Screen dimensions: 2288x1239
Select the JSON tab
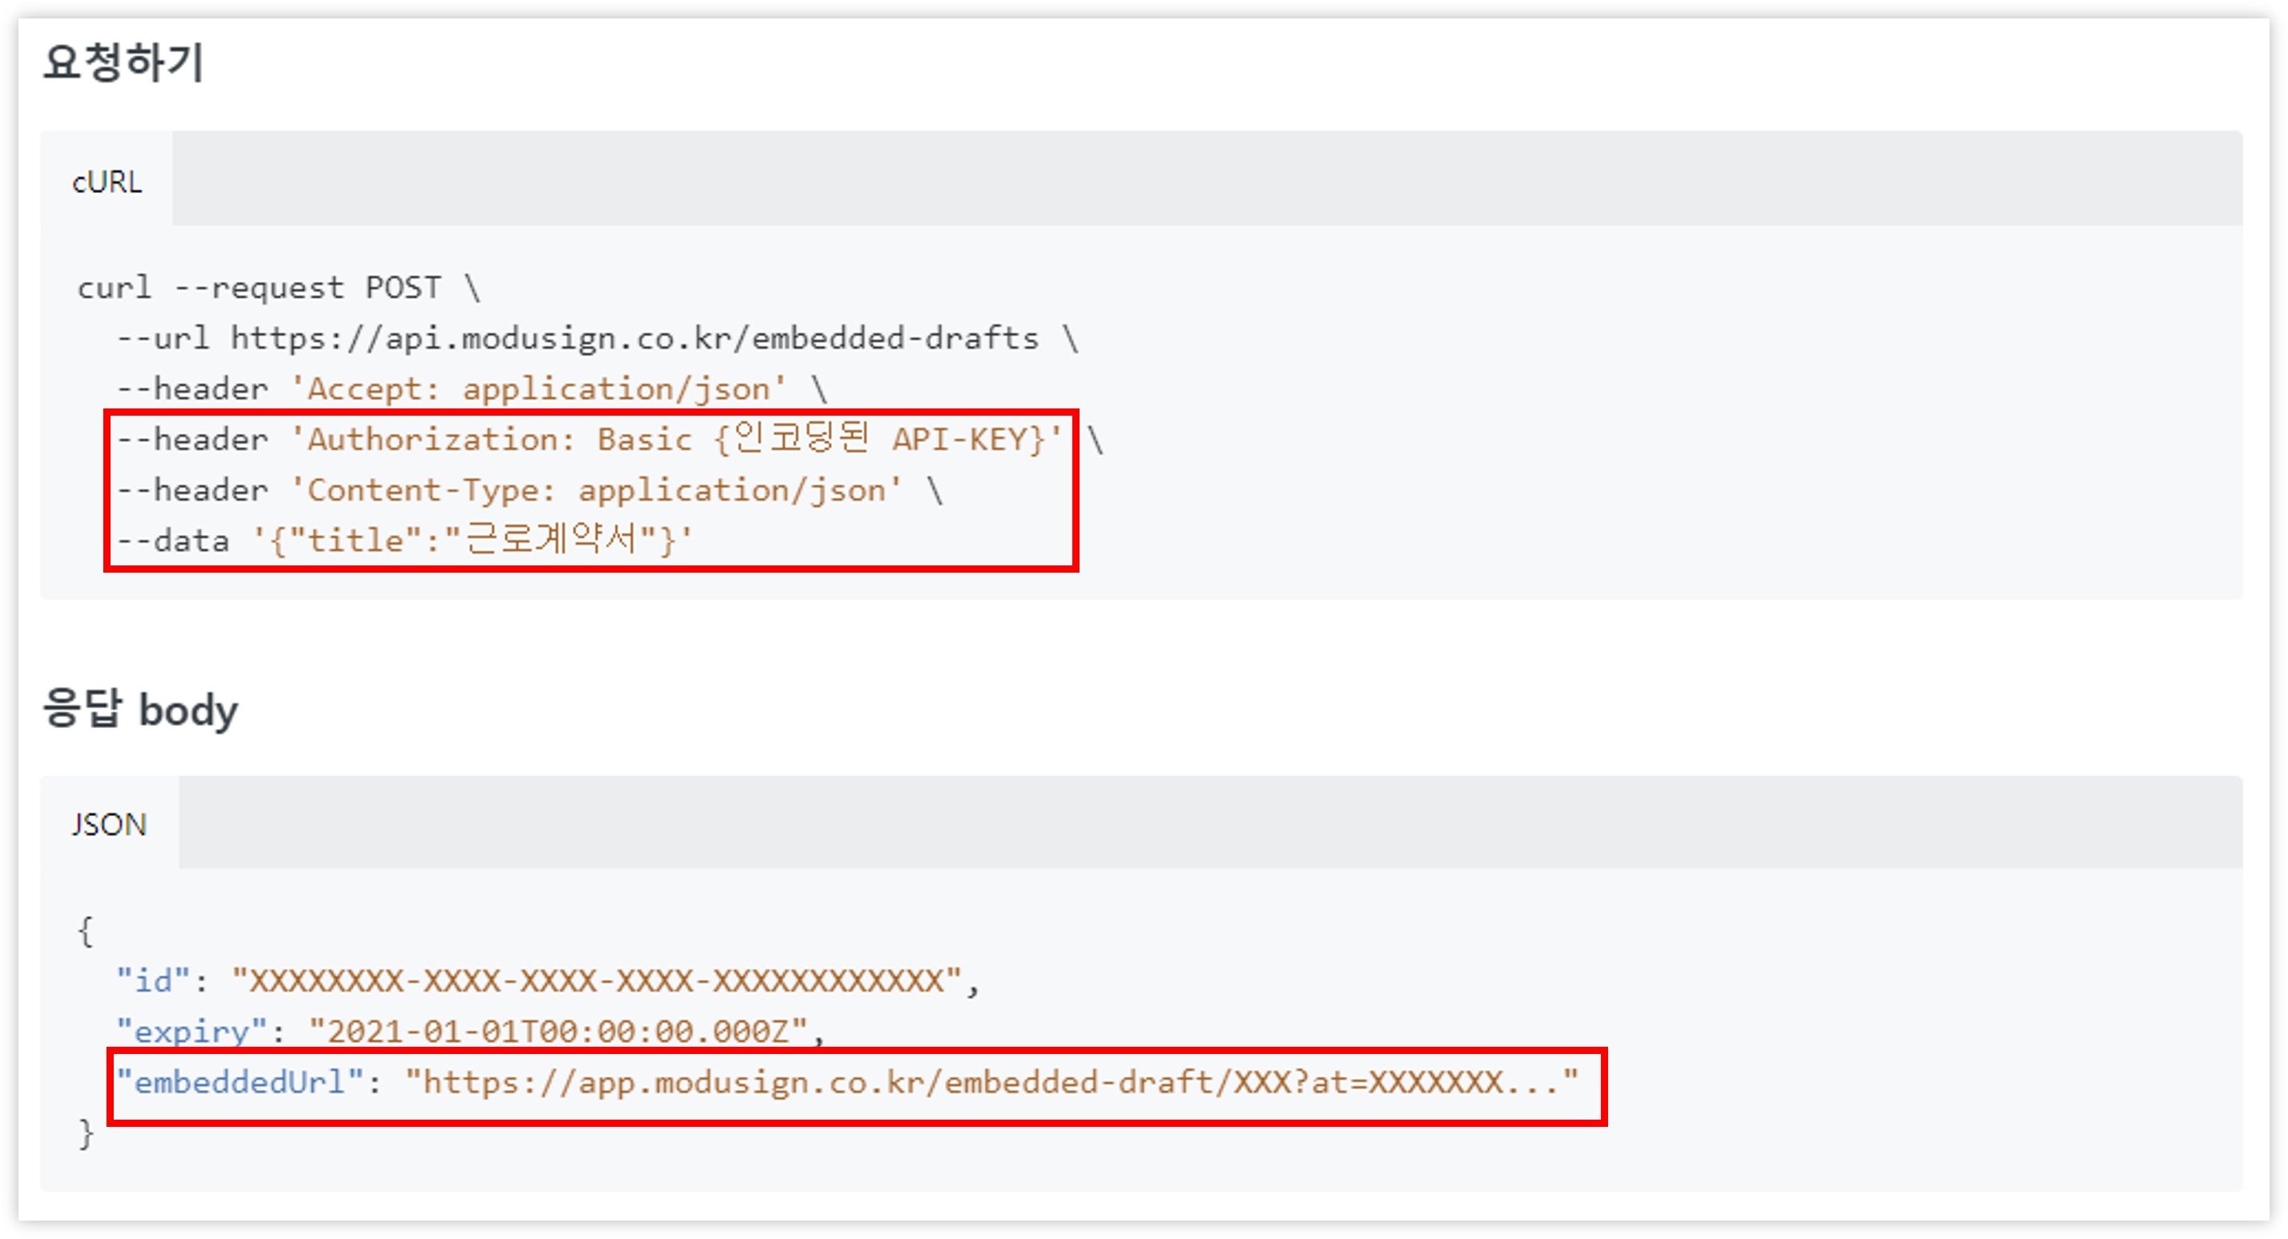click(109, 824)
